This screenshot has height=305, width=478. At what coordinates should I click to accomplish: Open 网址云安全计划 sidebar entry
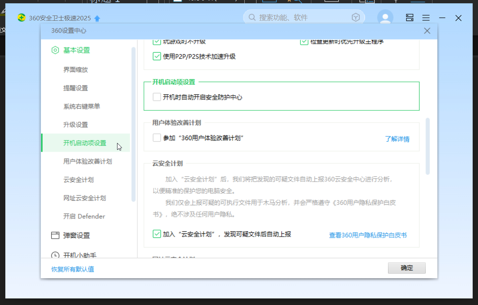[x=85, y=198]
